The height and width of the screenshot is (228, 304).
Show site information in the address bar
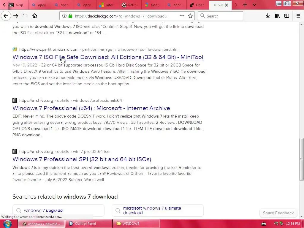click(x=64, y=16)
